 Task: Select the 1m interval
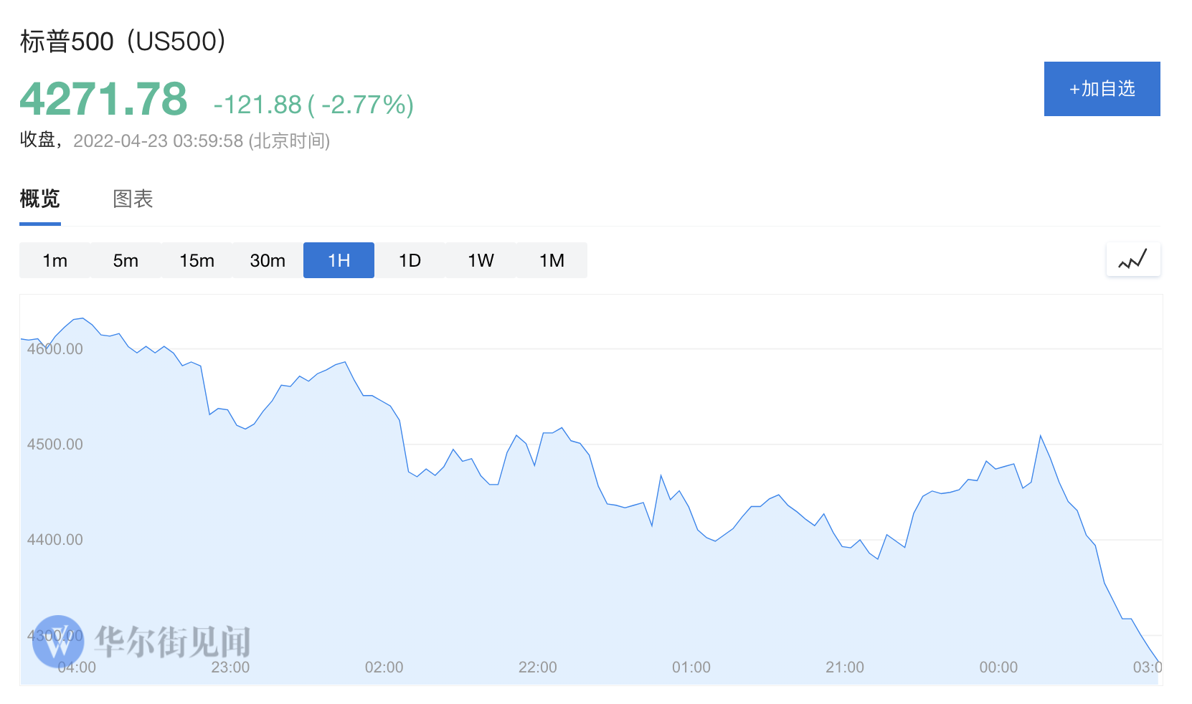[55, 260]
